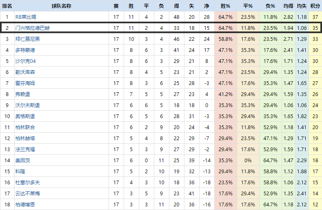Click the 均得 column header
The width and height of the screenshot is (322, 210).
point(288,6)
